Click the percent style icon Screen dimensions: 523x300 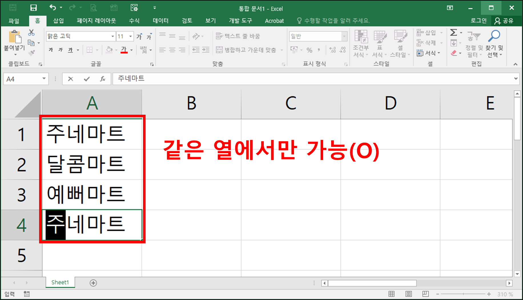click(309, 50)
